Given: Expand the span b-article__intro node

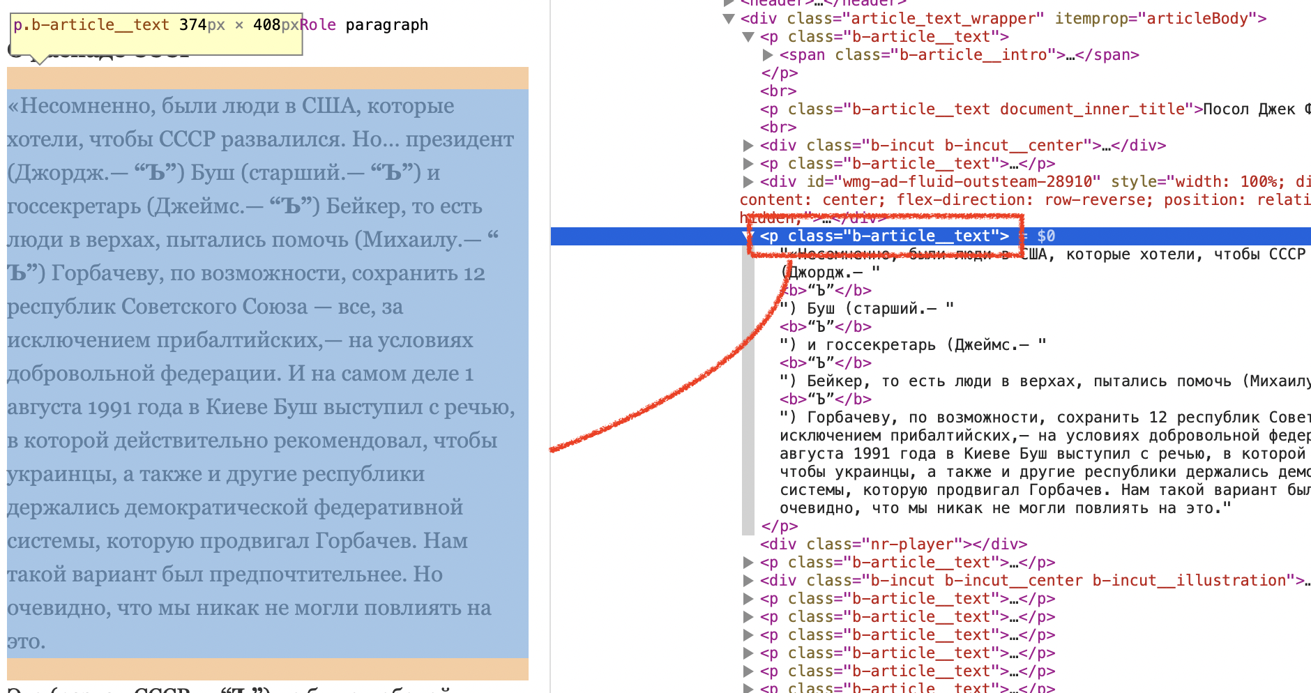Looking at the screenshot, I should coord(768,54).
